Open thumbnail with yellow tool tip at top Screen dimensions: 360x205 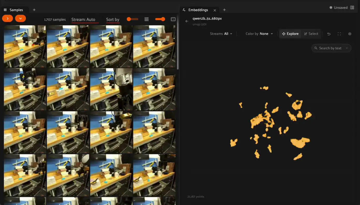[111, 132]
